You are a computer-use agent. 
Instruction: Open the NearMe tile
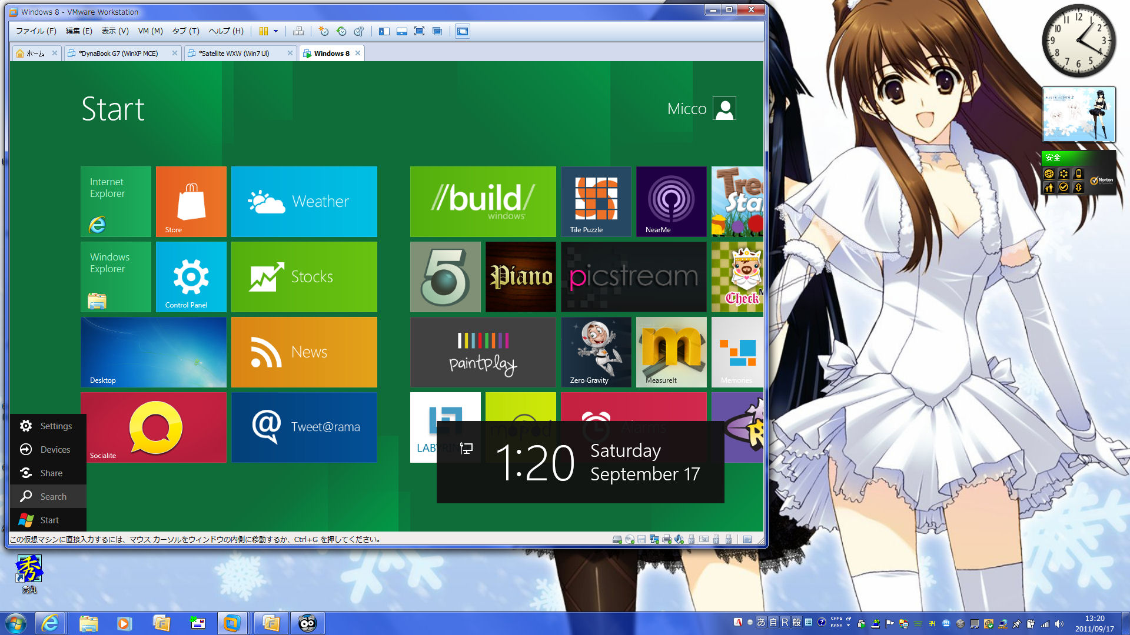tap(672, 202)
